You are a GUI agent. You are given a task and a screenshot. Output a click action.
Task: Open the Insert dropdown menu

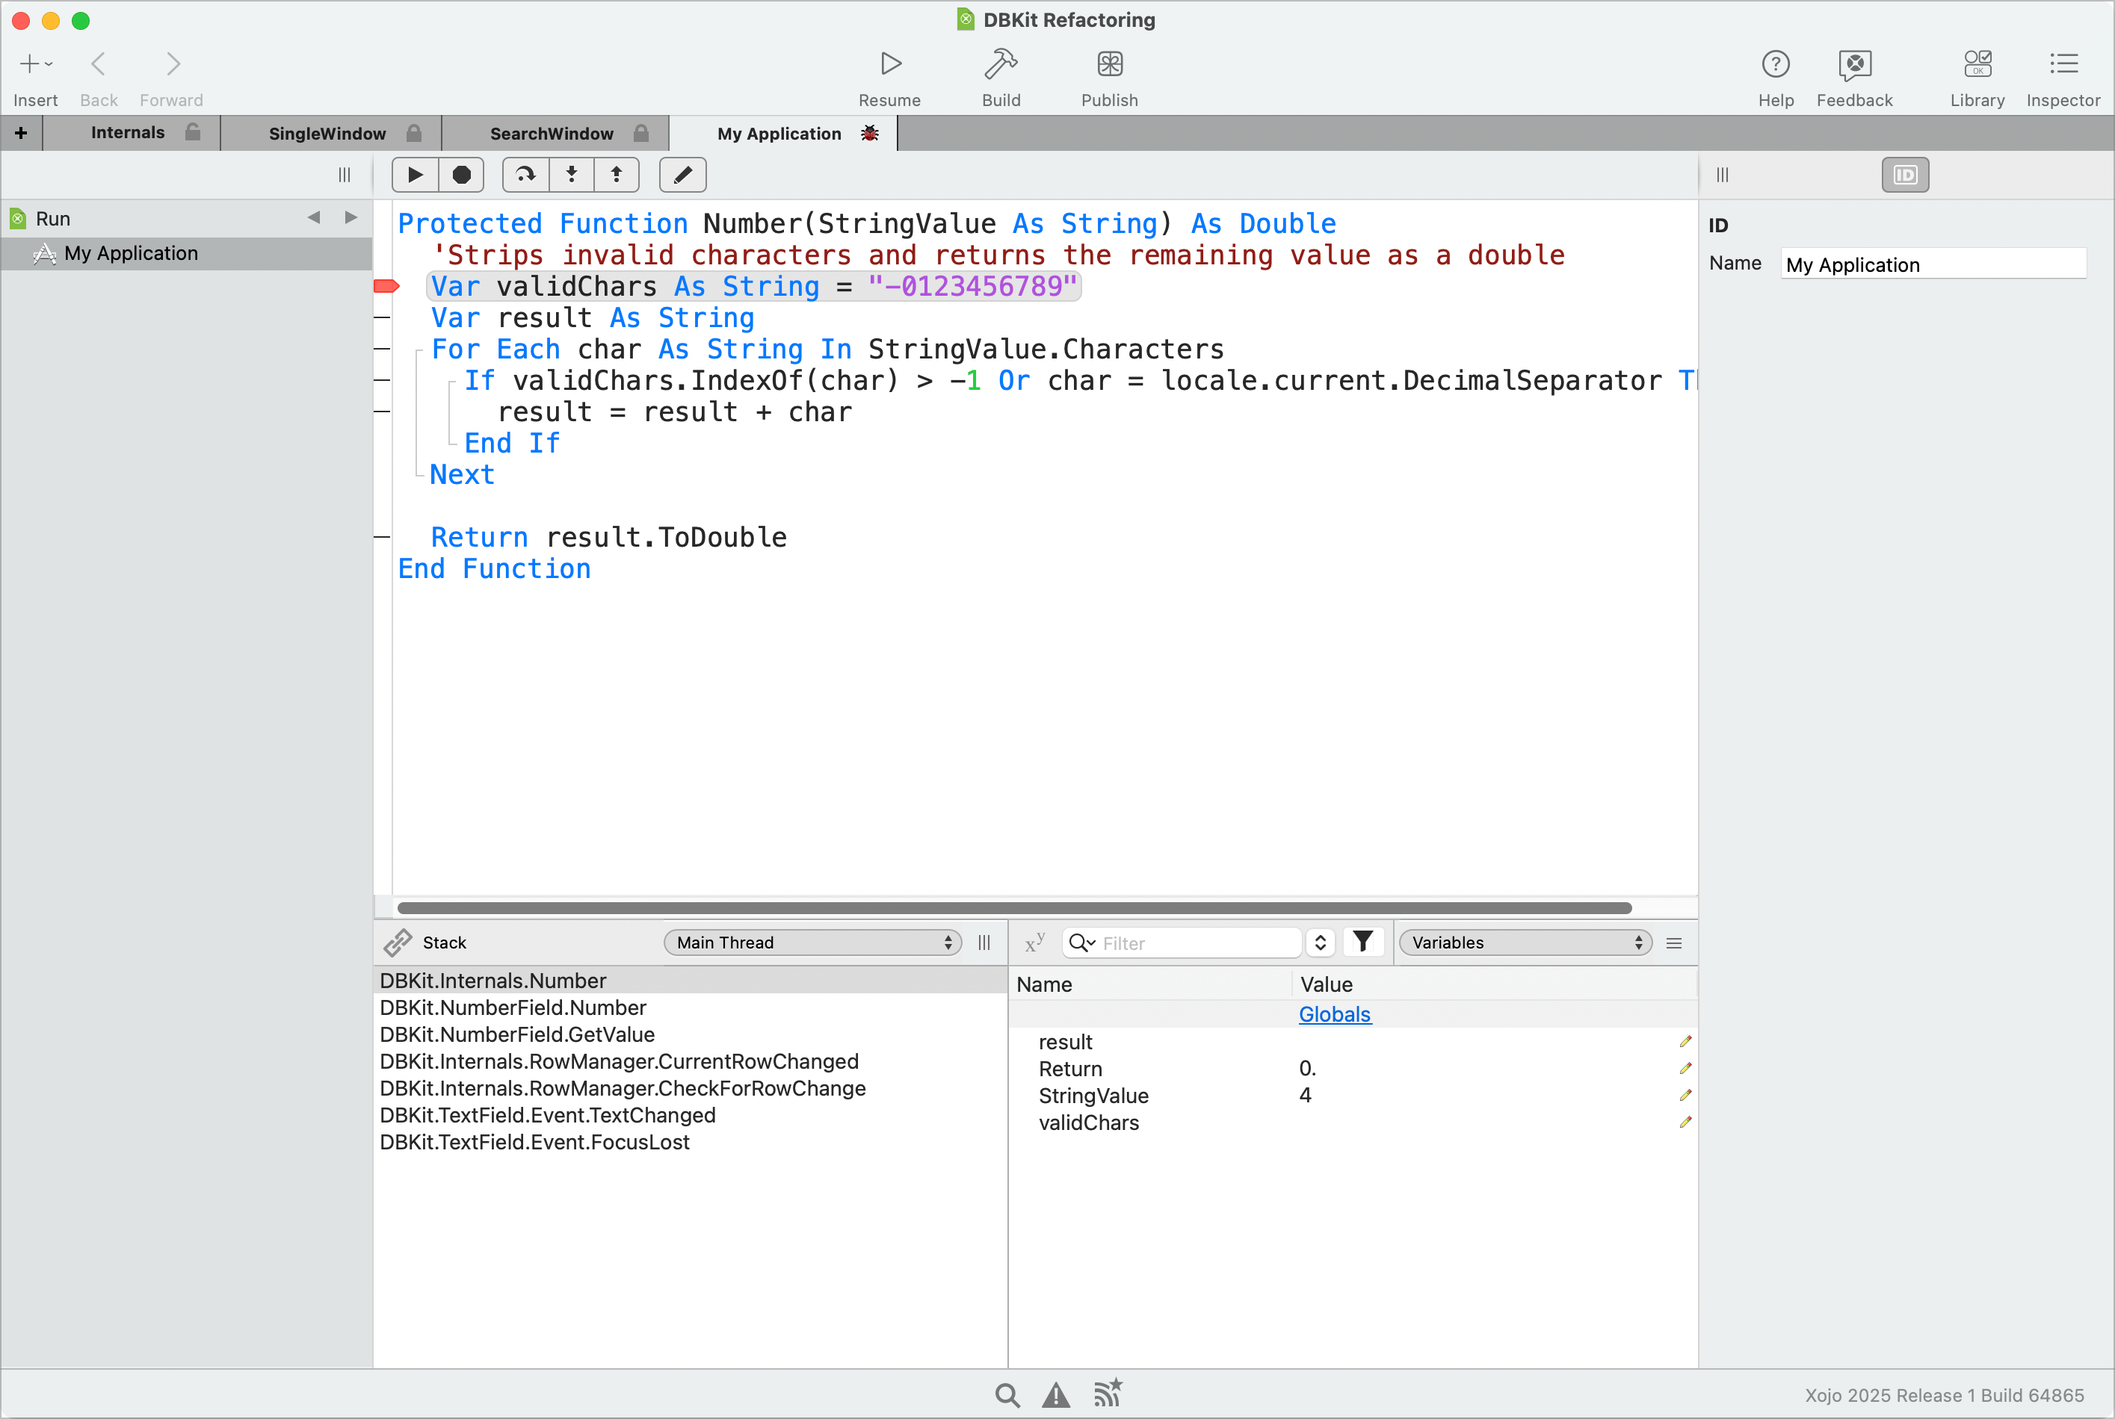pos(35,64)
